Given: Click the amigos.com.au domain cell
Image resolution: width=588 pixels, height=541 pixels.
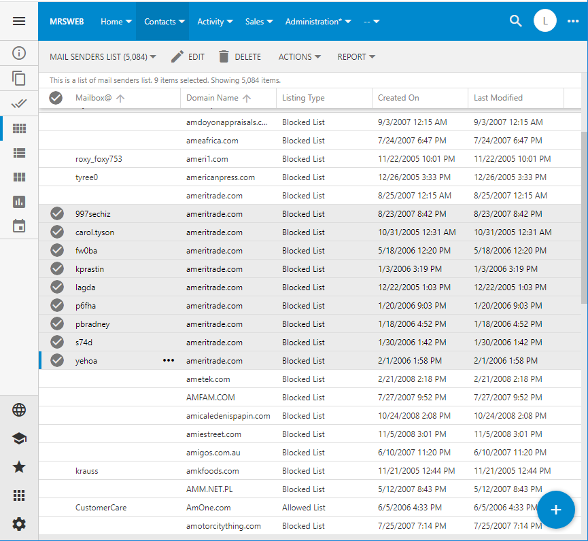Looking at the screenshot, I should click(213, 453).
